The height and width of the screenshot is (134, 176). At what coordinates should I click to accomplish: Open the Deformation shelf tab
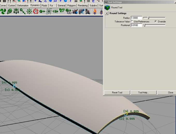pyautogui.click(x=23, y=5)
